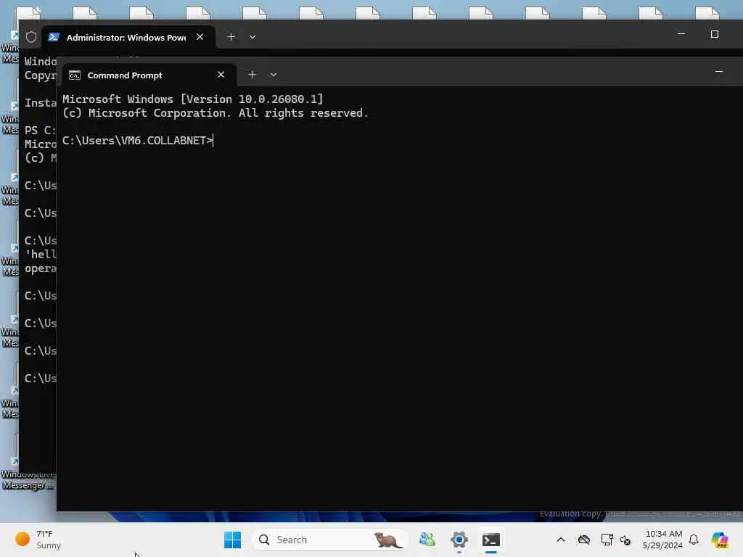Click the Microsoft Corporation copyright line
This screenshot has height=557, width=743.
point(215,113)
